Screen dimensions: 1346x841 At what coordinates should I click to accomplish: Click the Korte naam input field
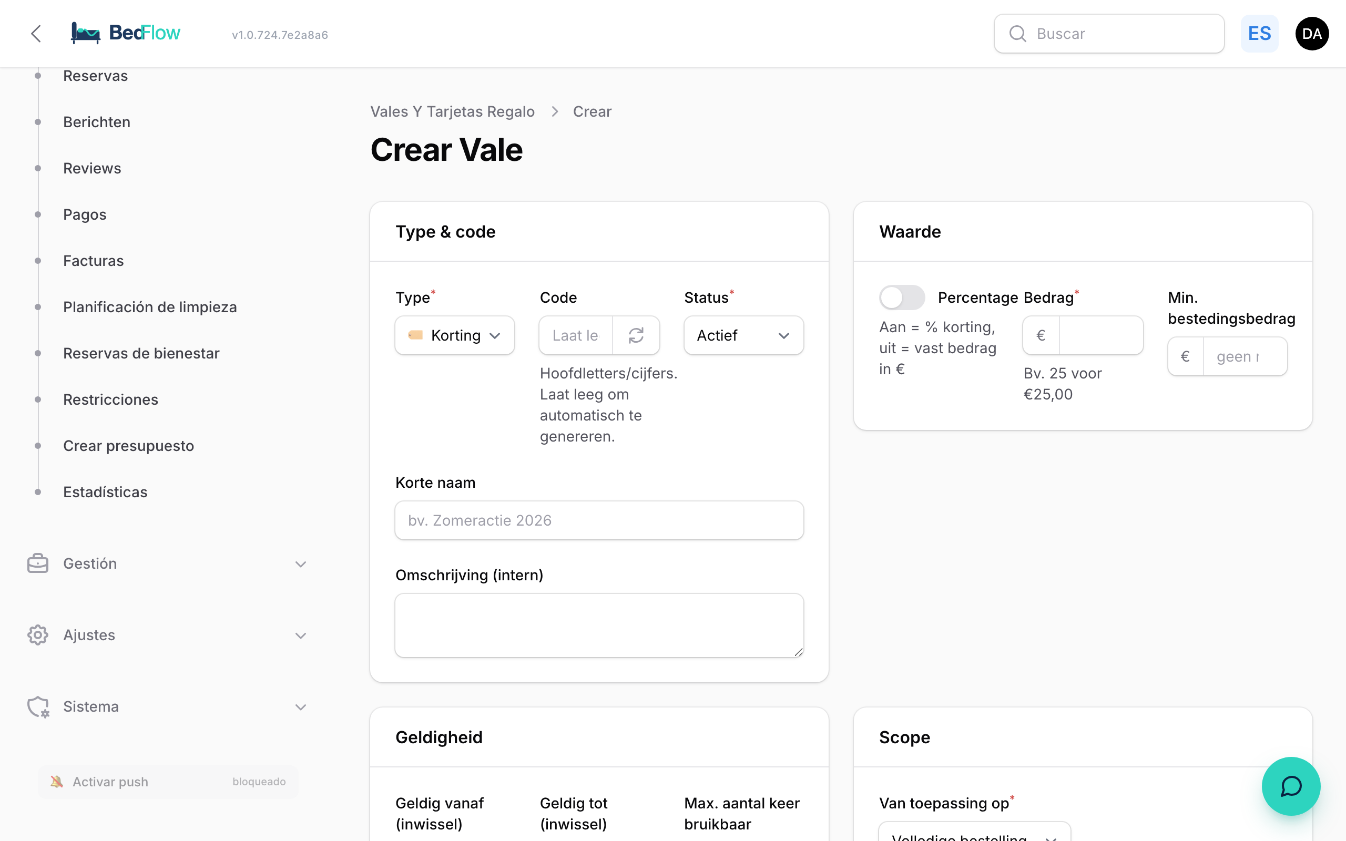point(599,520)
